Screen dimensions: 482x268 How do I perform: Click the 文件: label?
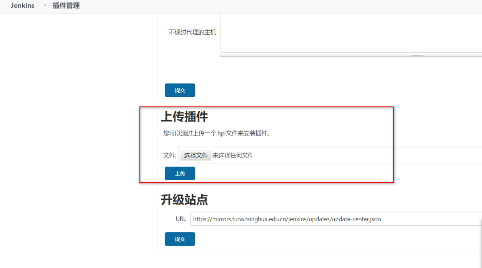pos(170,155)
